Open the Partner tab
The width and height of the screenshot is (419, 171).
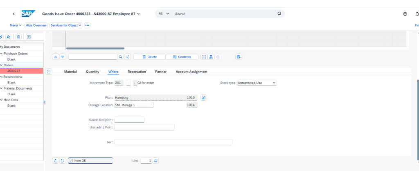(161, 72)
